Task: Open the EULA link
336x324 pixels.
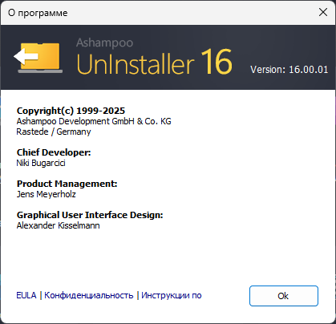Action: click(x=26, y=295)
